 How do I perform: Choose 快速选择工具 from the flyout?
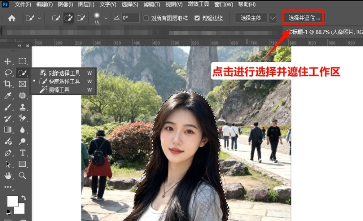click(x=64, y=81)
